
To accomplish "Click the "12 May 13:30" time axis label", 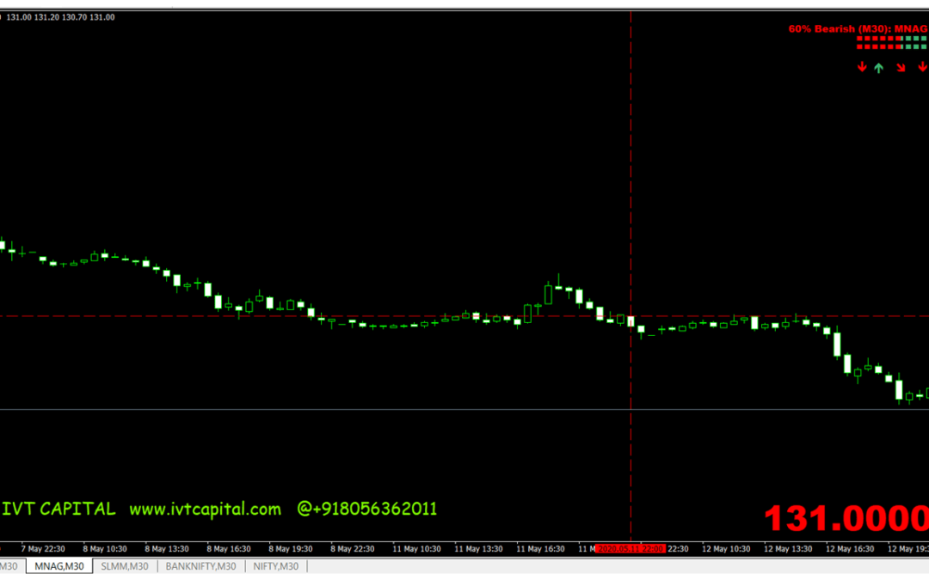I will tap(788, 548).
